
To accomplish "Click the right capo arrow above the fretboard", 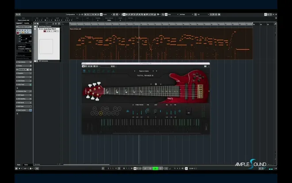I will pos(161,84).
